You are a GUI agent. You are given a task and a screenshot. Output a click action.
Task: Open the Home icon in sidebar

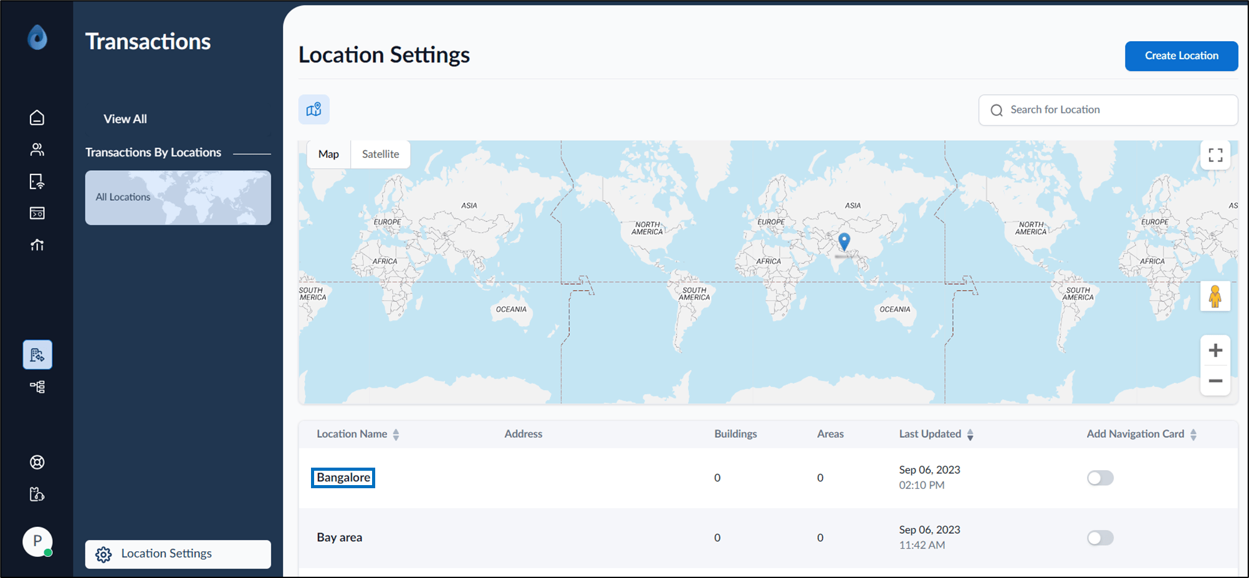pos(37,117)
